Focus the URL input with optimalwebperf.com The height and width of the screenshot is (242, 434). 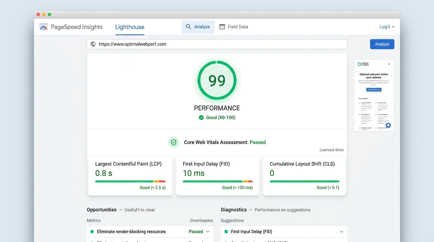point(217,44)
